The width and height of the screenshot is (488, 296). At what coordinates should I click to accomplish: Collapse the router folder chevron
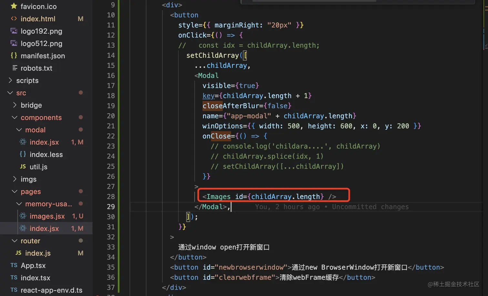coord(15,241)
